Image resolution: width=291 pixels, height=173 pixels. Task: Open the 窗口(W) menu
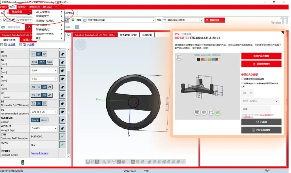click(47, 7)
